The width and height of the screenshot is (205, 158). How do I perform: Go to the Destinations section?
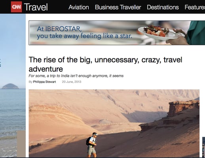click(x=163, y=7)
